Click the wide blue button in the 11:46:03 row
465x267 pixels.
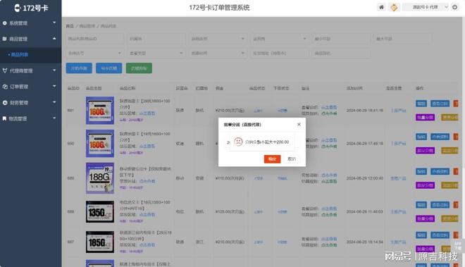point(440,205)
